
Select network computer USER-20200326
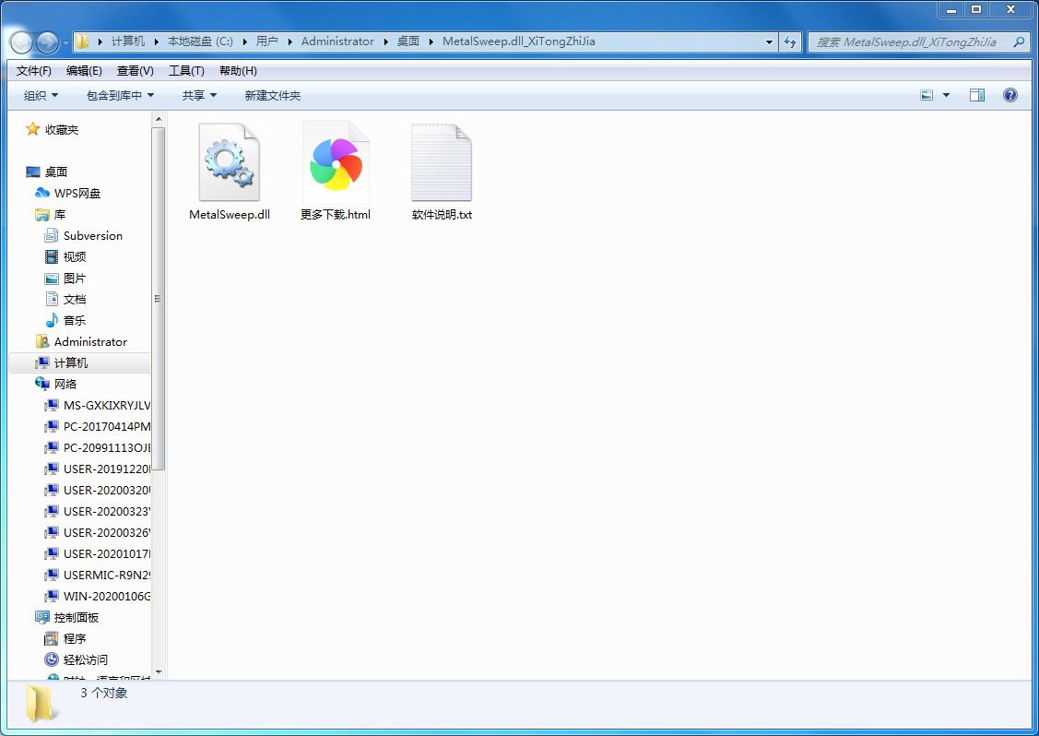point(107,532)
